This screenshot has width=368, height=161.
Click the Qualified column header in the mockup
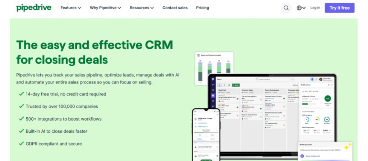pyautogui.click(x=227, y=91)
